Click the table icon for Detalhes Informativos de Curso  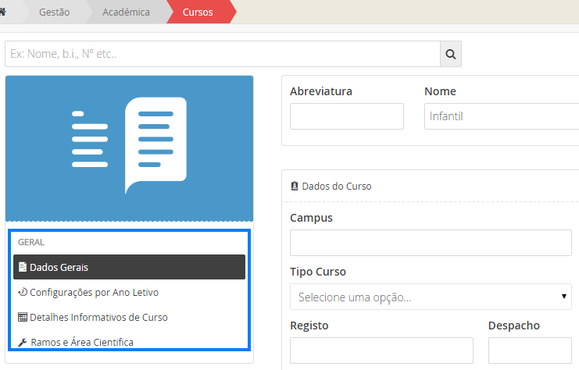pyautogui.click(x=23, y=318)
